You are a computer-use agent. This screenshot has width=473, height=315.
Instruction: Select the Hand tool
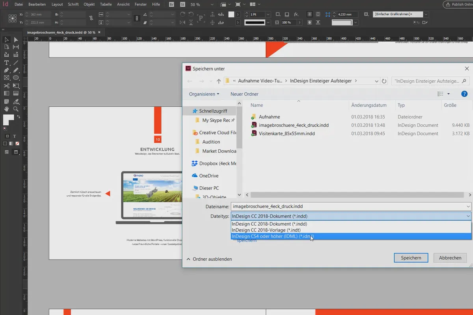(x=6, y=109)
